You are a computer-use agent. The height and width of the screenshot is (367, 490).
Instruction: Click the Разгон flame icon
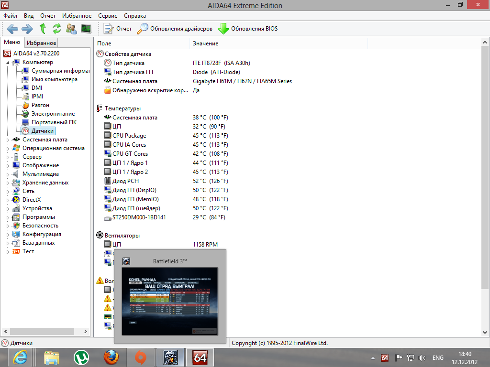(26, 105)
